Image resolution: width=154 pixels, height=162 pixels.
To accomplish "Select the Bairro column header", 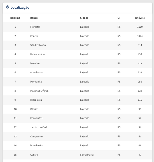I will 34,18.
